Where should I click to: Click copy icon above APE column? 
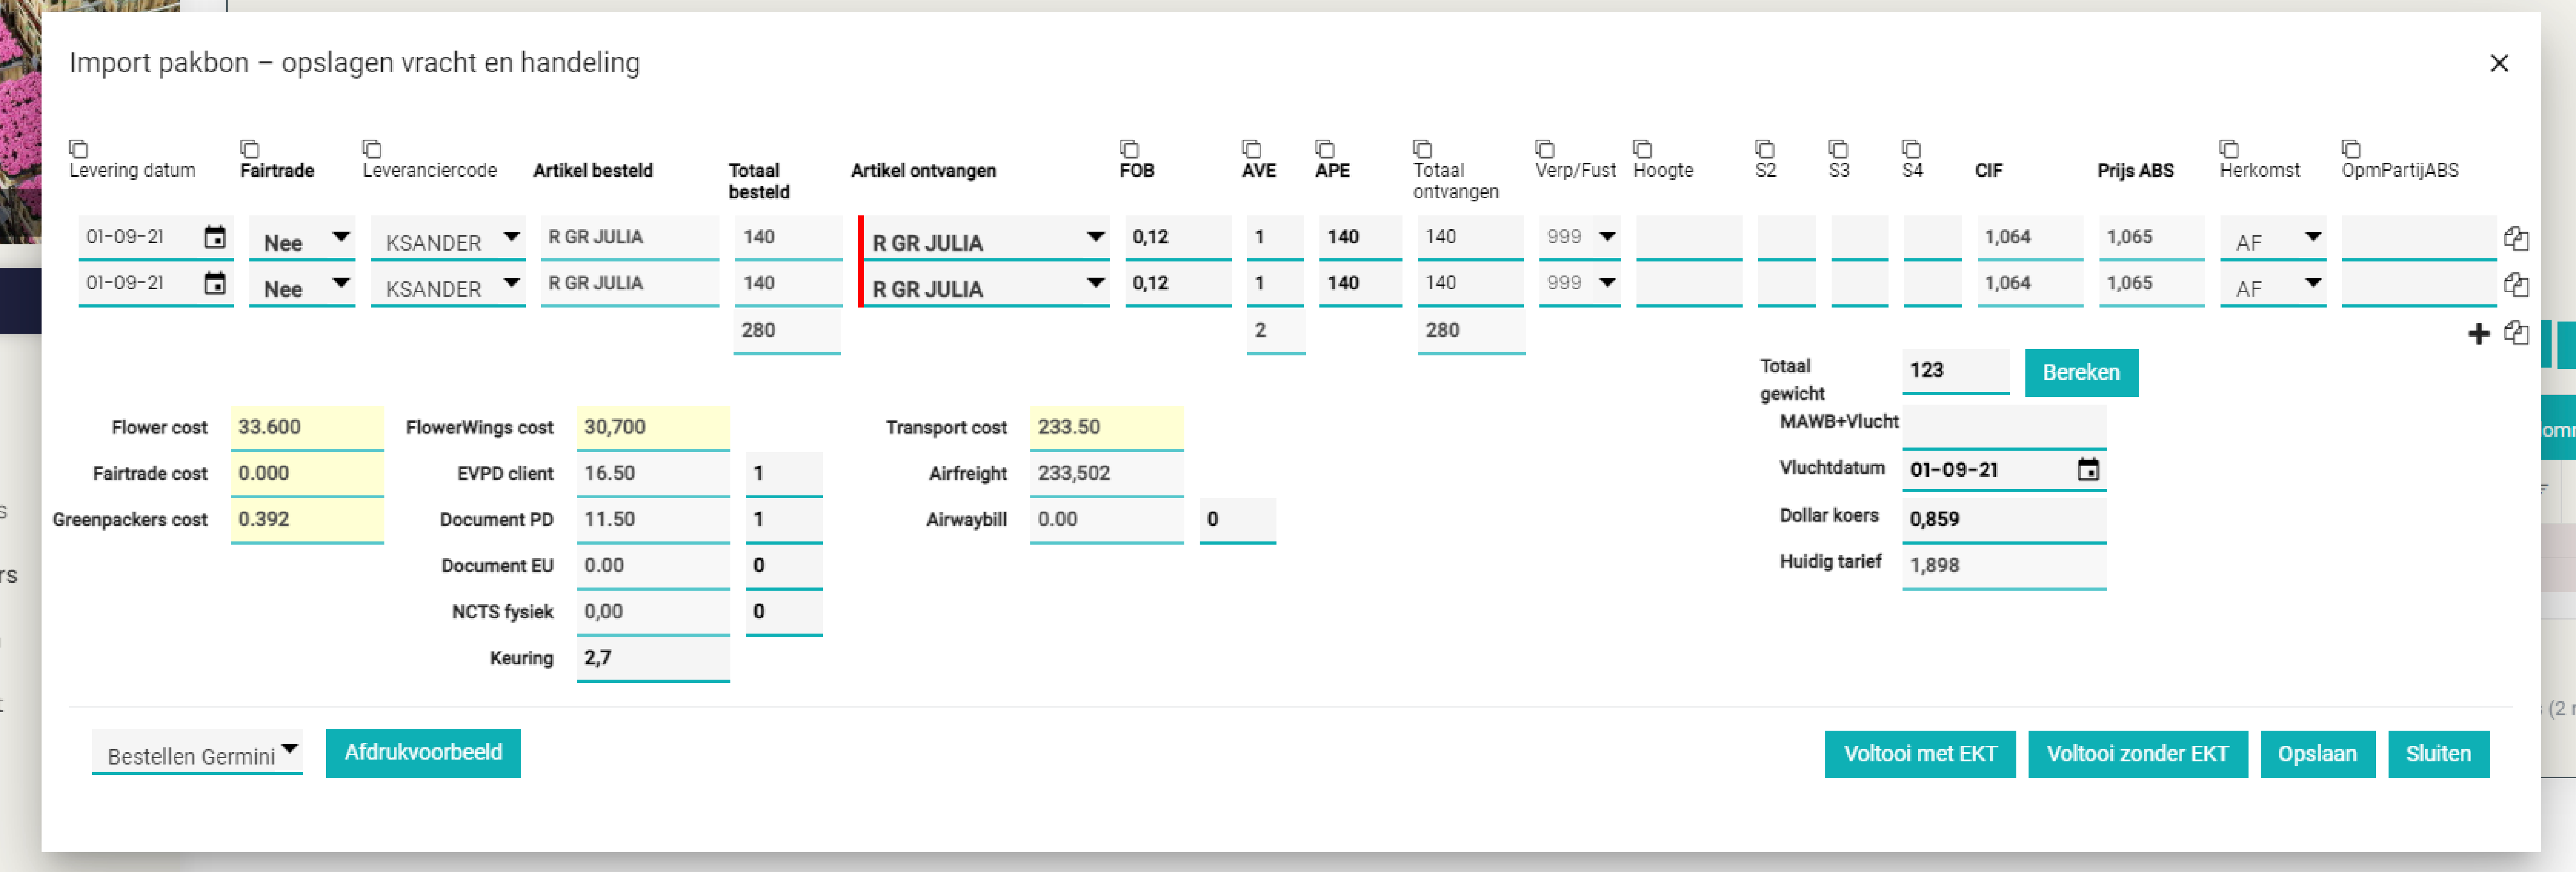1324,149
